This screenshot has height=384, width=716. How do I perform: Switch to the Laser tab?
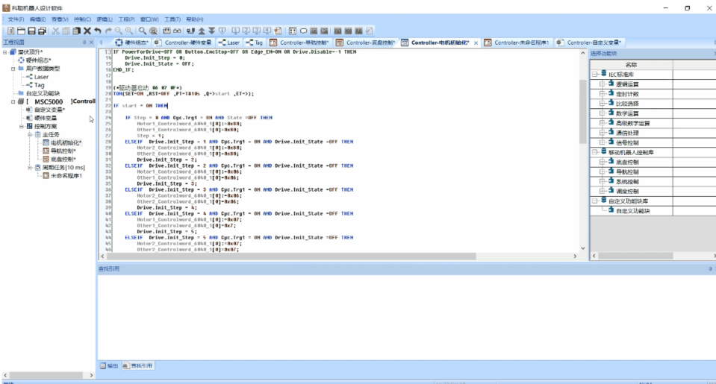click(x=229, y=43)
